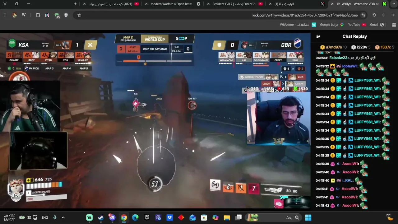Image resolution: width=398 pixels, height=224 pixels.
Task: Open network settings in system tray
Action: 35,217
